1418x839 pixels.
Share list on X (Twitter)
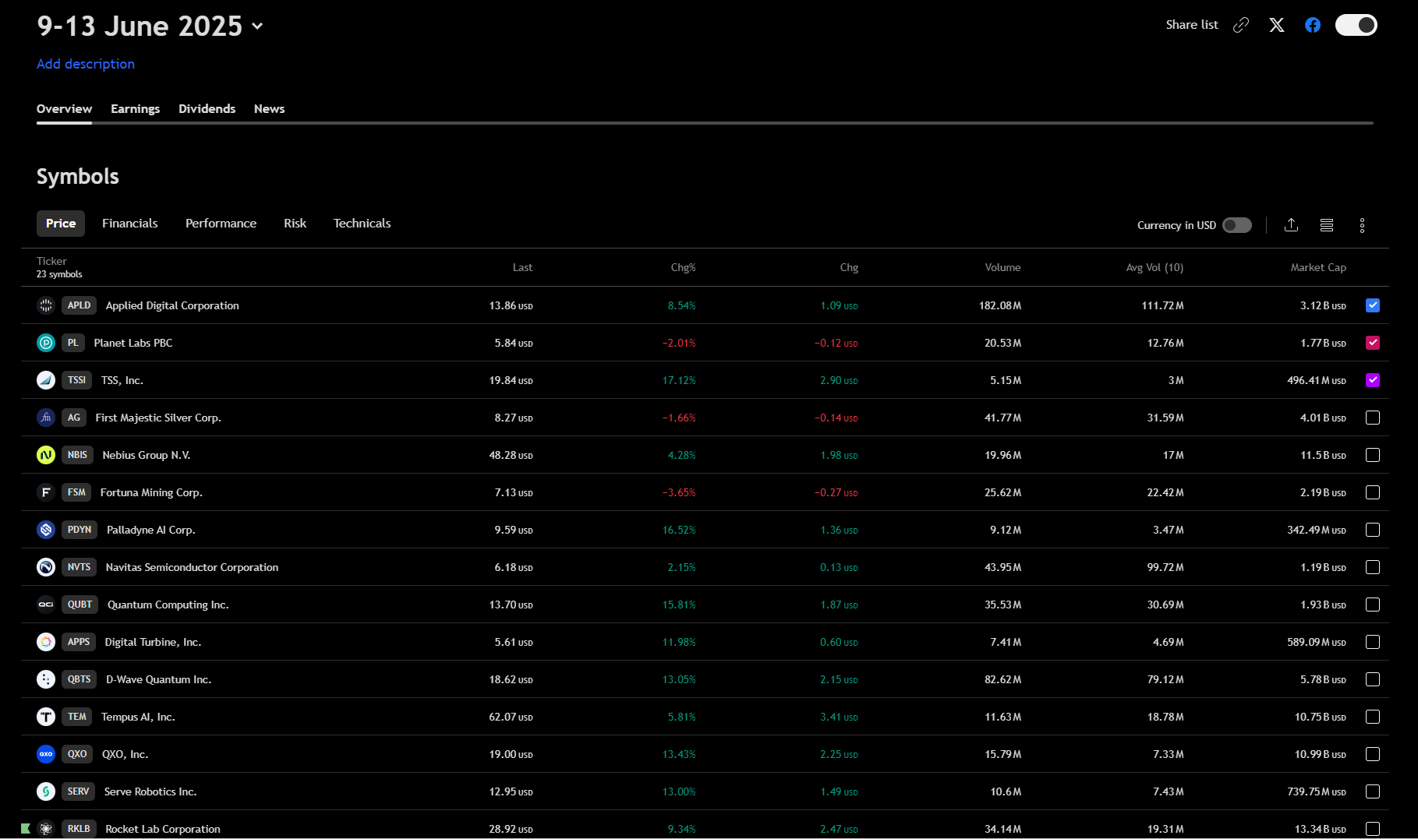pyautogui.click(x=1277, y=25)
